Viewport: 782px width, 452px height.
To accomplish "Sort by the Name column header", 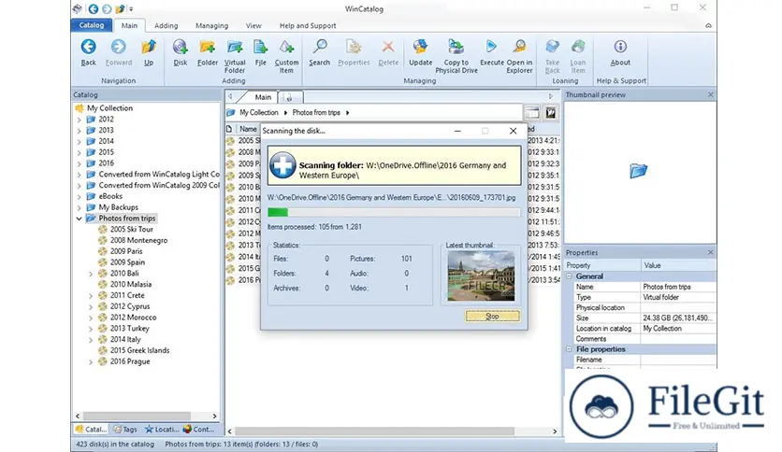I will [248, 129].
